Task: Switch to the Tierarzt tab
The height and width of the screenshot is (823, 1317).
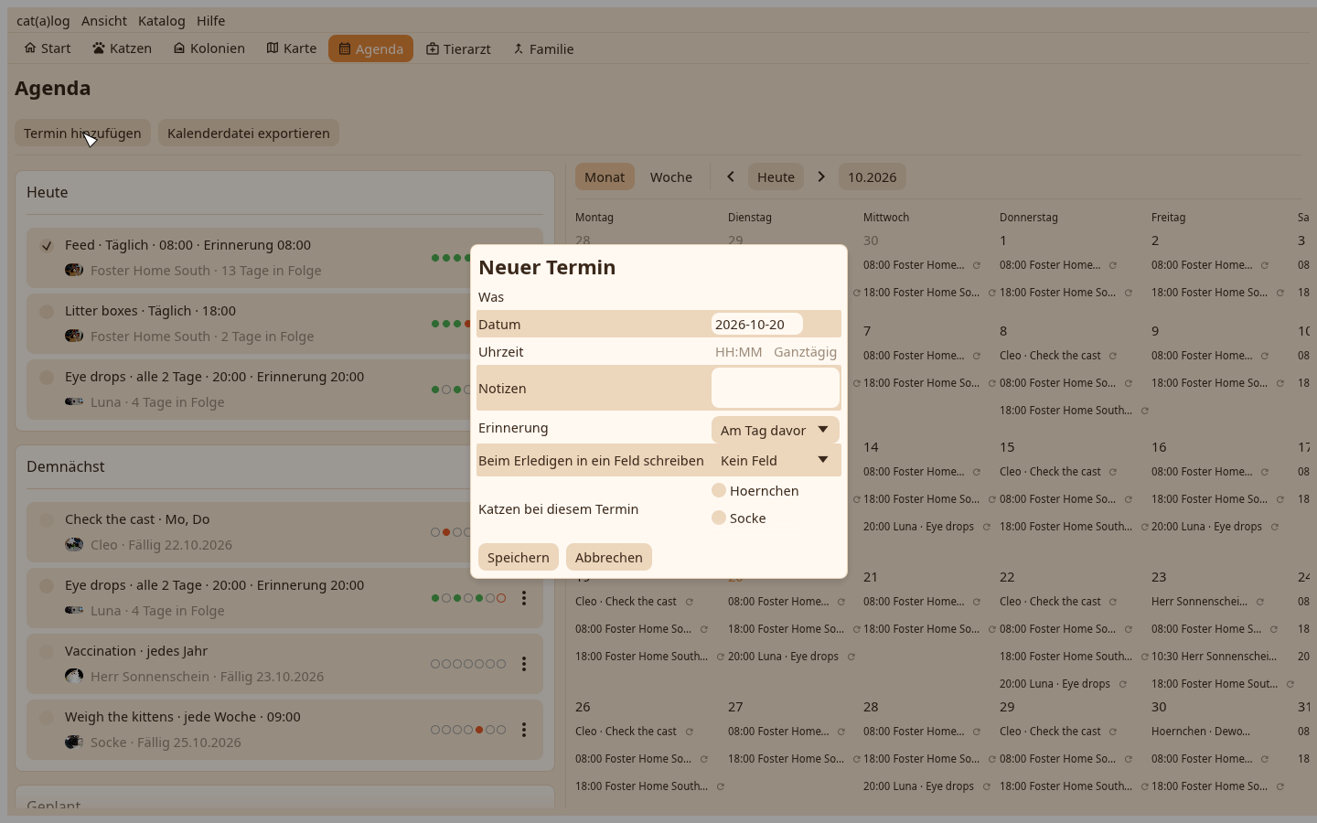Action: click(458, 48)
